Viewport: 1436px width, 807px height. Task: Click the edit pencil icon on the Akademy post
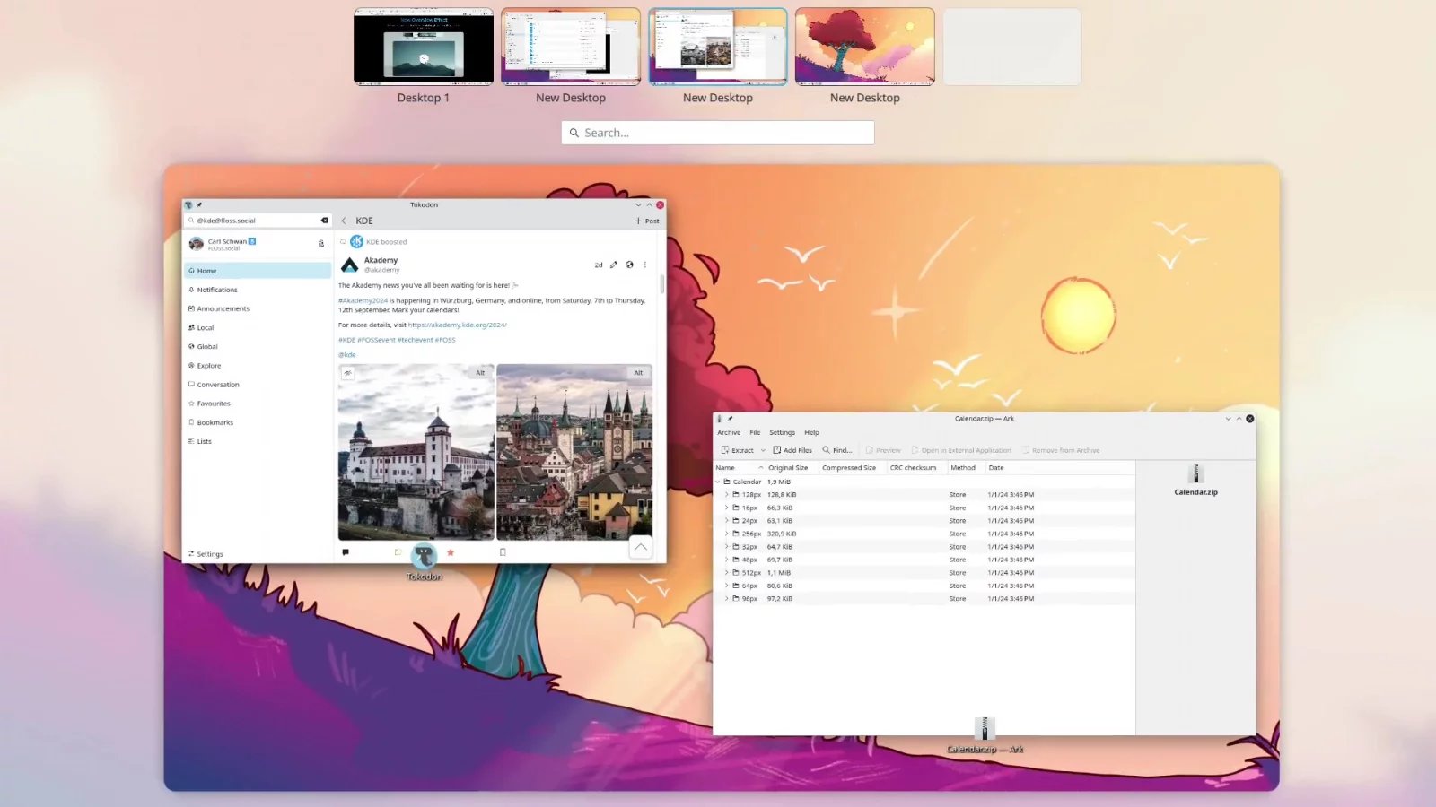coord(614,265)
